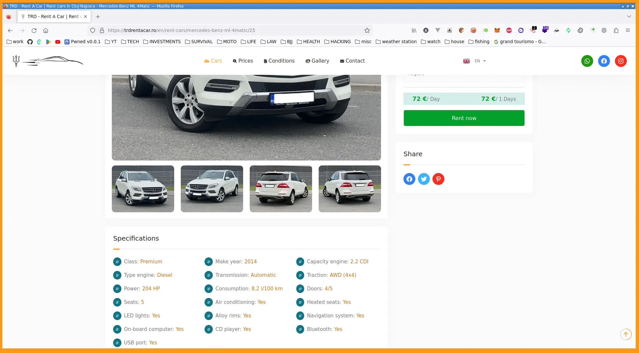Image resolution: width=639 pixels, height=353 pixels.
Task: Open the Firefox application menu
Action: click(627, 30)
